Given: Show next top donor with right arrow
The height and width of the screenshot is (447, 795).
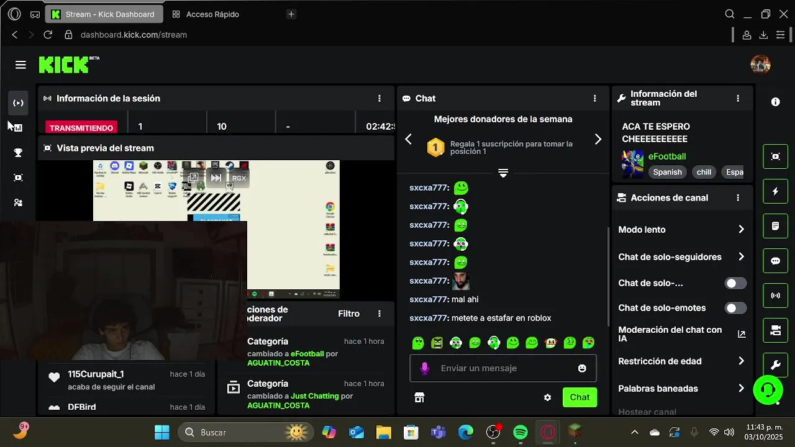Looking at the screenshot, I should pos(598,139).
